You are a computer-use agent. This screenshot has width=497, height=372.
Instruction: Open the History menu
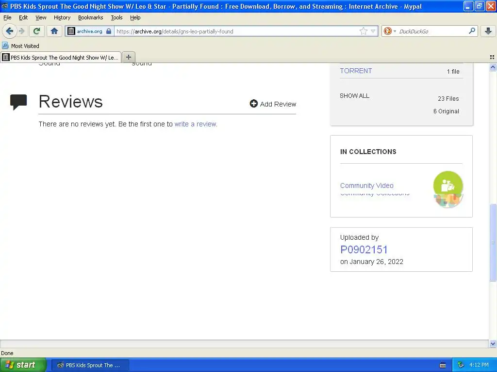pos(62,17)
